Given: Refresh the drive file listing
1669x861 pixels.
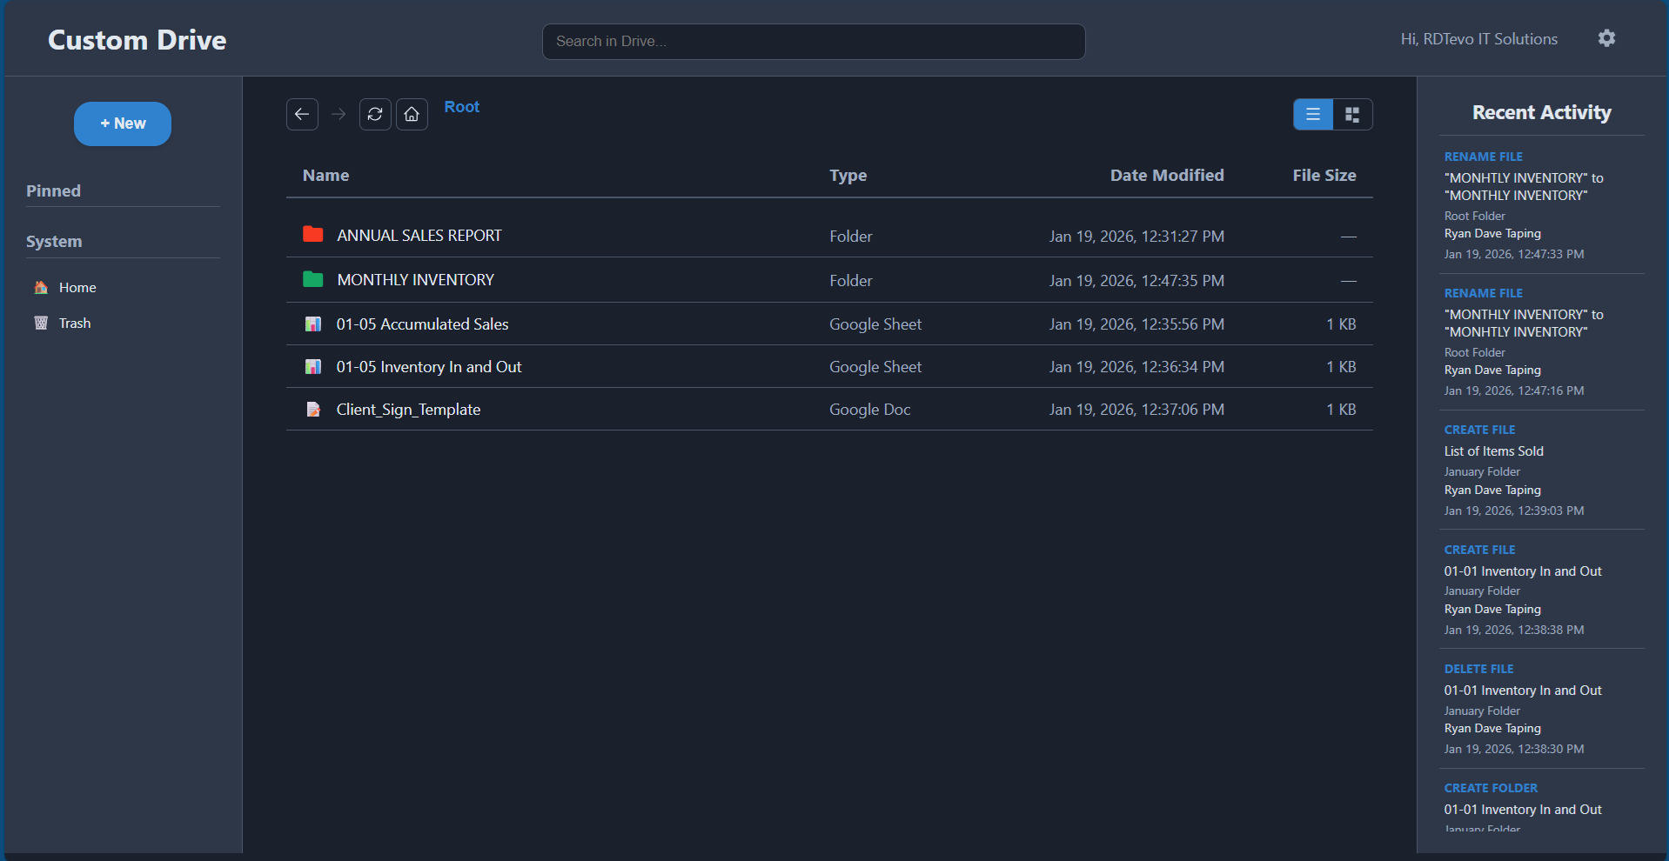Looking at the screenshot, I should (x=374, y=114).
